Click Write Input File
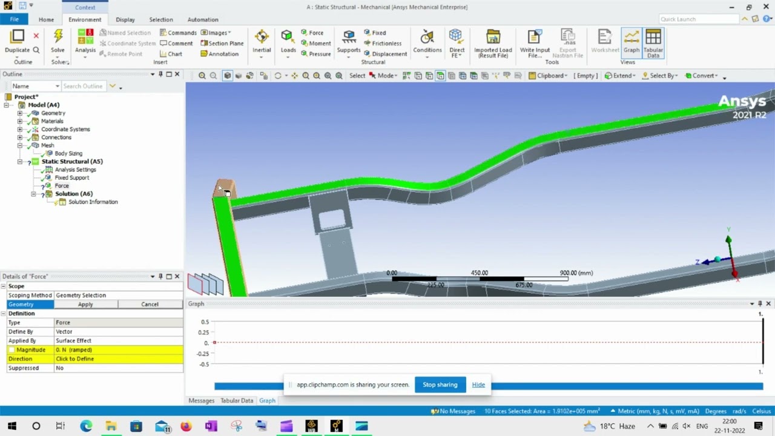Screen dimensions: 775x436 click(535, 44)
